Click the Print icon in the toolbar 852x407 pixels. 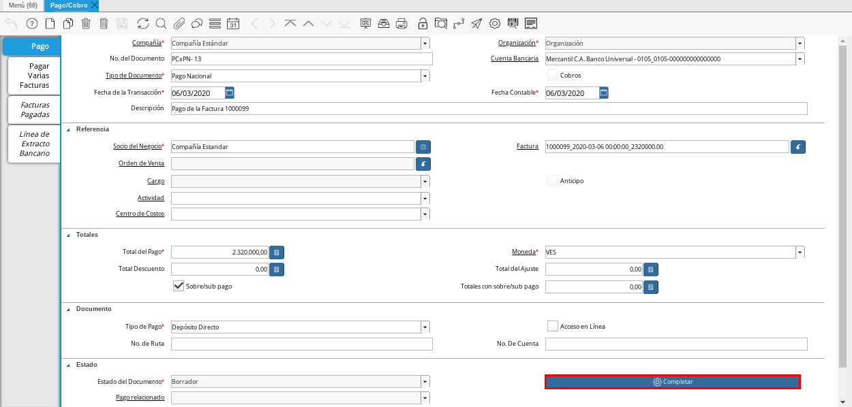click(401, 24)
